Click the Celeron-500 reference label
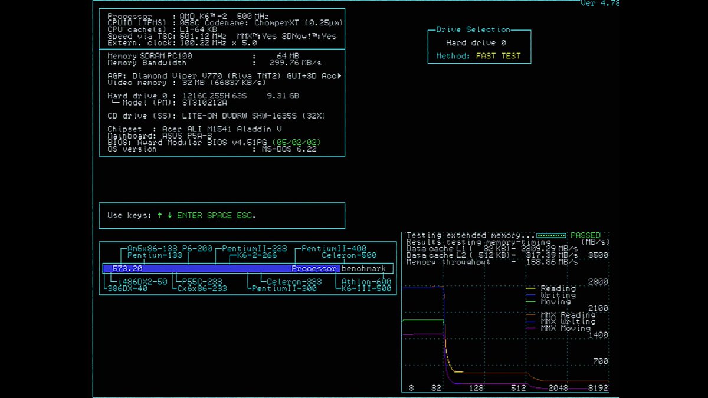The image size is (708, 398). pyautogui.click(x=349, y=255)
